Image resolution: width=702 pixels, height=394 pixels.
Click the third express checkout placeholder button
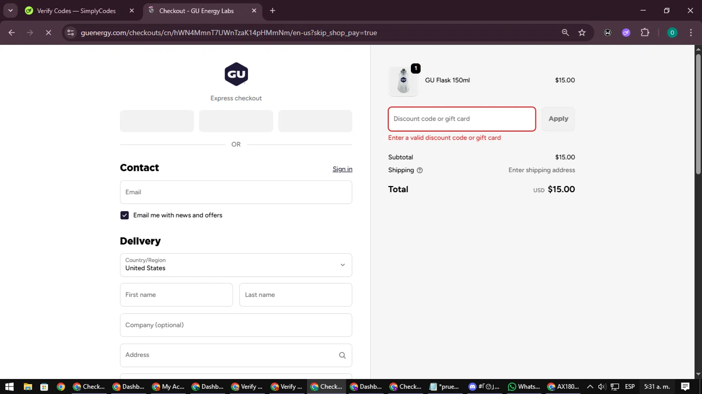click(x=315, y=121)
